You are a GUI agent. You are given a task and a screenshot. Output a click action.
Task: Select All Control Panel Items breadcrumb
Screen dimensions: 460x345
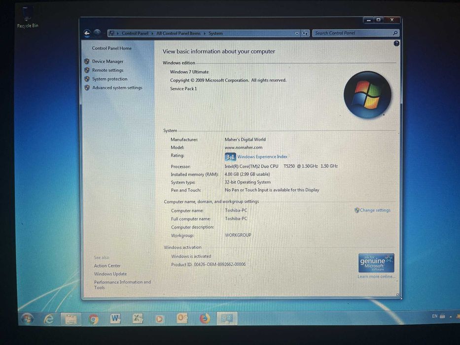178,34
